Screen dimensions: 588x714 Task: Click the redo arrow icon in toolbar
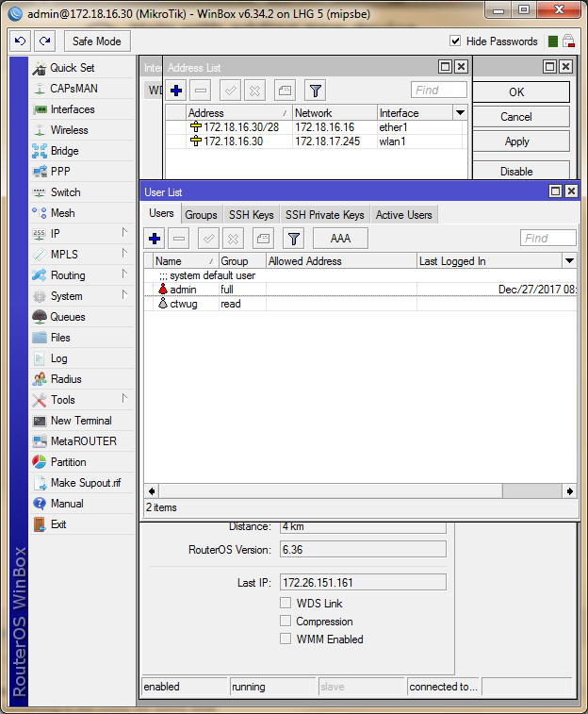coord(44,42)
